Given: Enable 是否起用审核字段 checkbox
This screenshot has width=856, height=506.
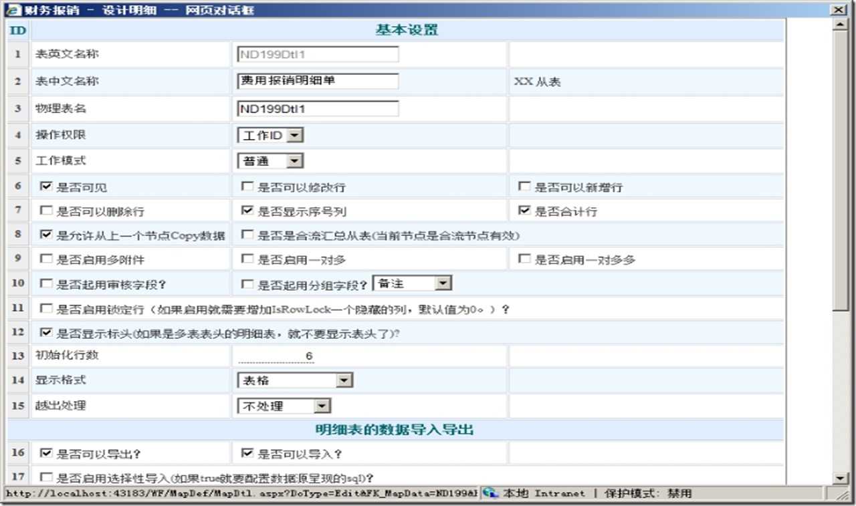Looking at the screenshot, I should (45, 283).
